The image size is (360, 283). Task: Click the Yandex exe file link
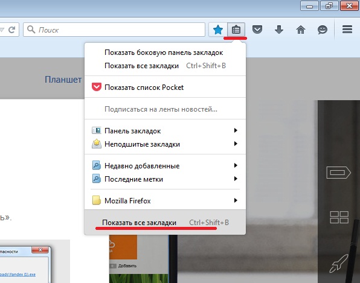coord(18,275)
